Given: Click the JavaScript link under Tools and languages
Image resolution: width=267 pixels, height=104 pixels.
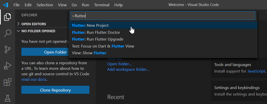Looking at the screenshot, I should [x=256, y=71].
